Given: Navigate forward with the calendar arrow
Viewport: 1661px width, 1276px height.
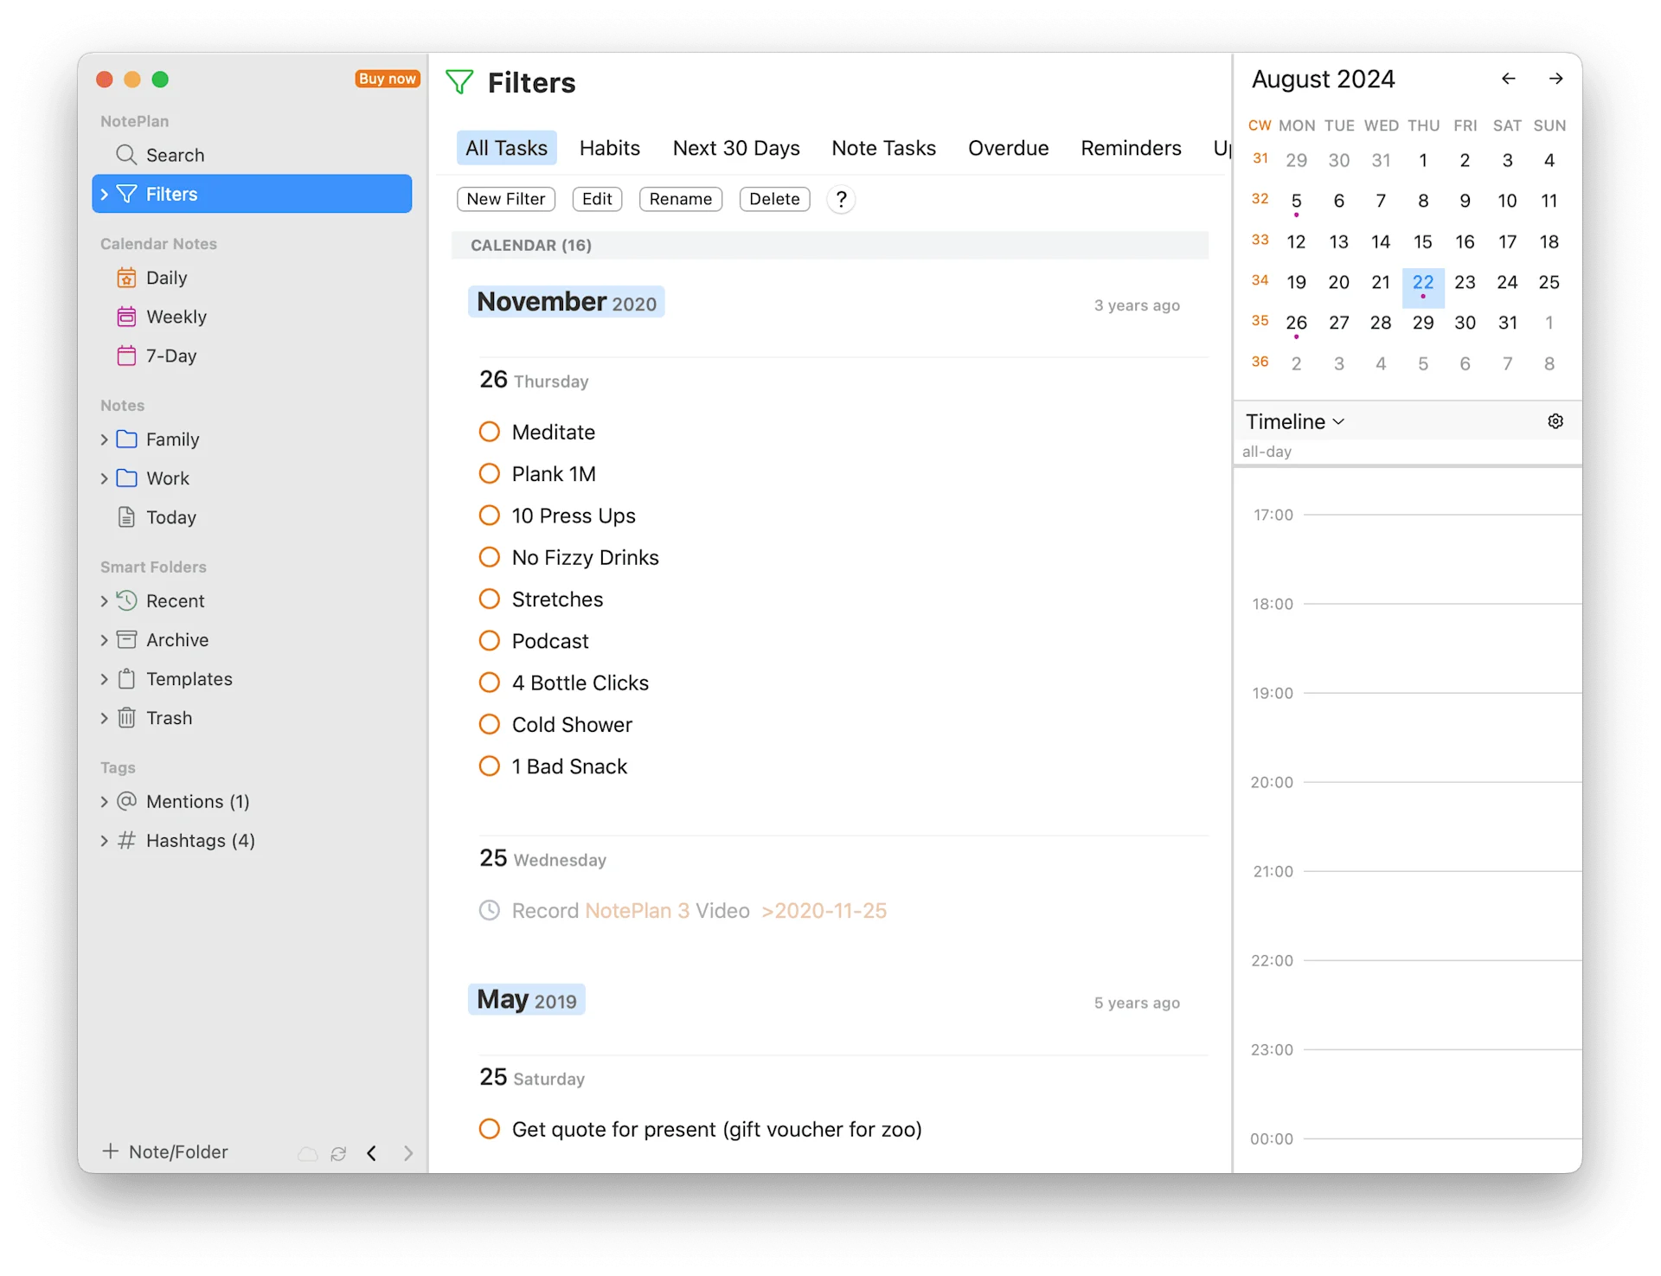Looking at the screenshot, I should tap(1556, 78).
